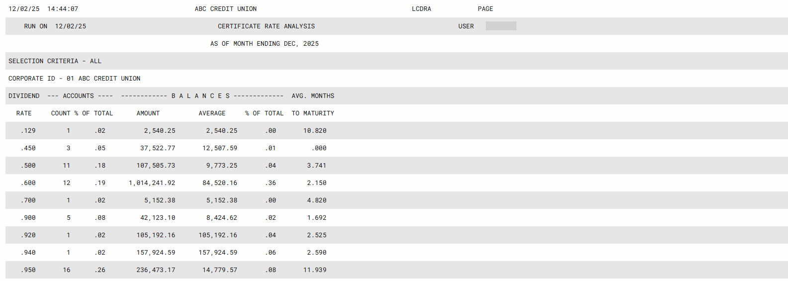Select the SELECTION CRITERIA - ALL line
788x281 pixels.
tap(55, 61)
